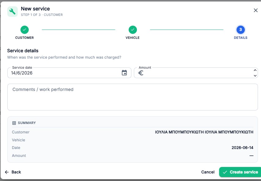This screenshot has height=181, width=261.
Task: Go back with the Back button
Action: pos(13,172)
